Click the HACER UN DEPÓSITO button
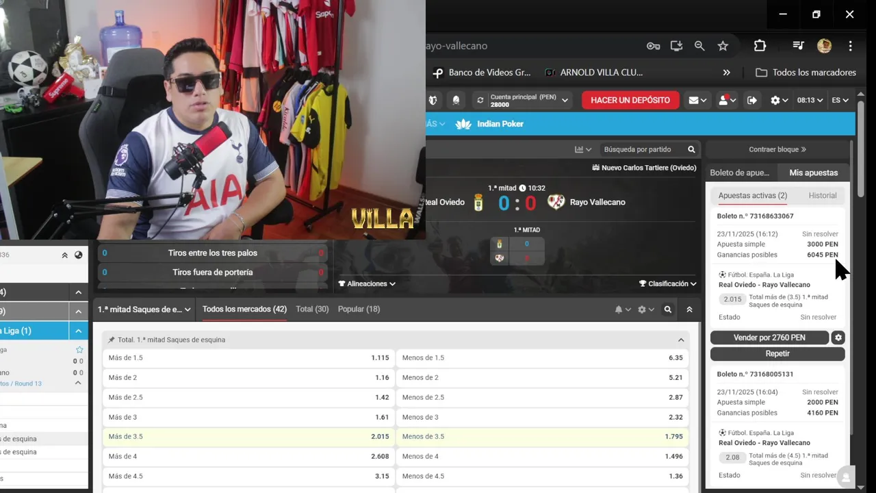 tap(630, 100)
